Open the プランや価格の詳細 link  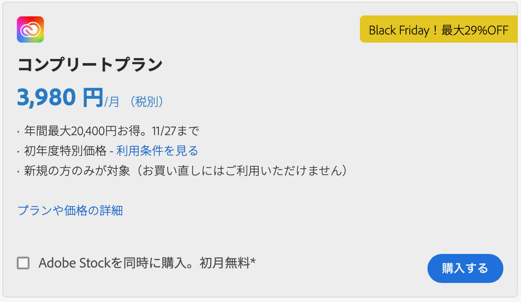pyautogui.click(x=70, y=210)
